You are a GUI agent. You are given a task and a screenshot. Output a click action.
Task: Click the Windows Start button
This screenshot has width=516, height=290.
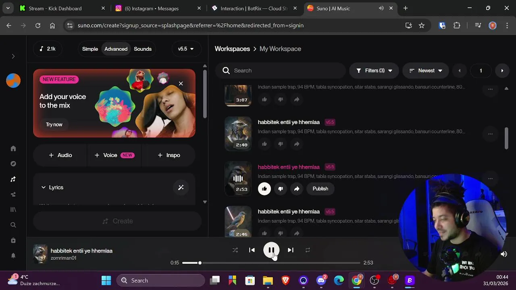(106, 280)
